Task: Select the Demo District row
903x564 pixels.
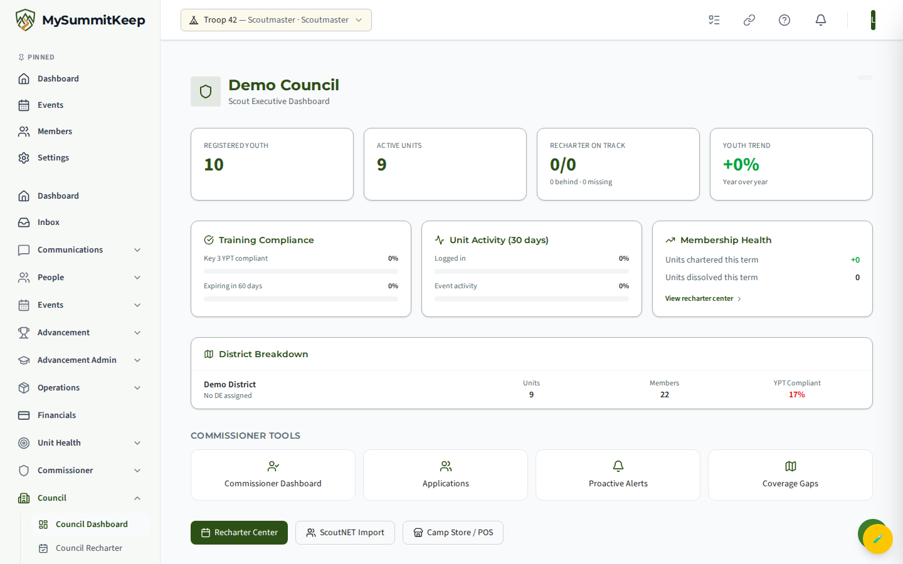Action: [x=532, y=390]
